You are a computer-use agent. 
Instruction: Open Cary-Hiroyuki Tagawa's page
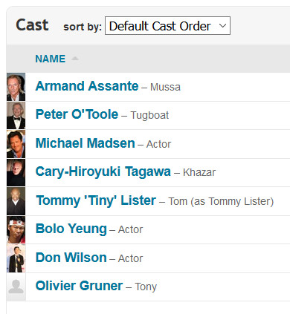coord(103,171)
